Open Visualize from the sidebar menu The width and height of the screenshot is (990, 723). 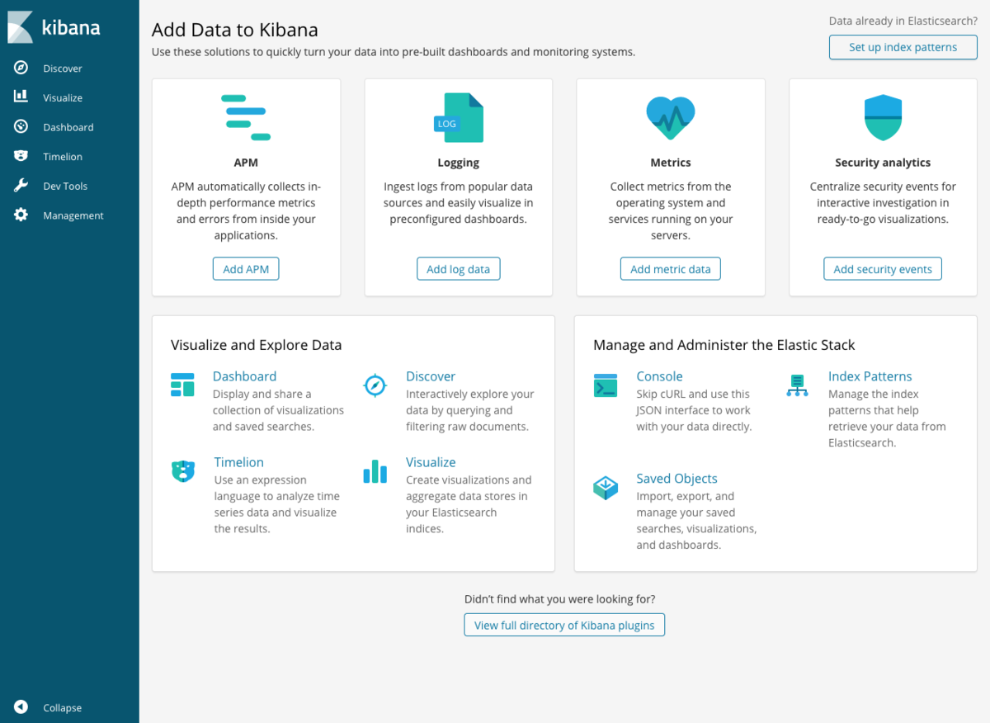click(x=63, y=97)
